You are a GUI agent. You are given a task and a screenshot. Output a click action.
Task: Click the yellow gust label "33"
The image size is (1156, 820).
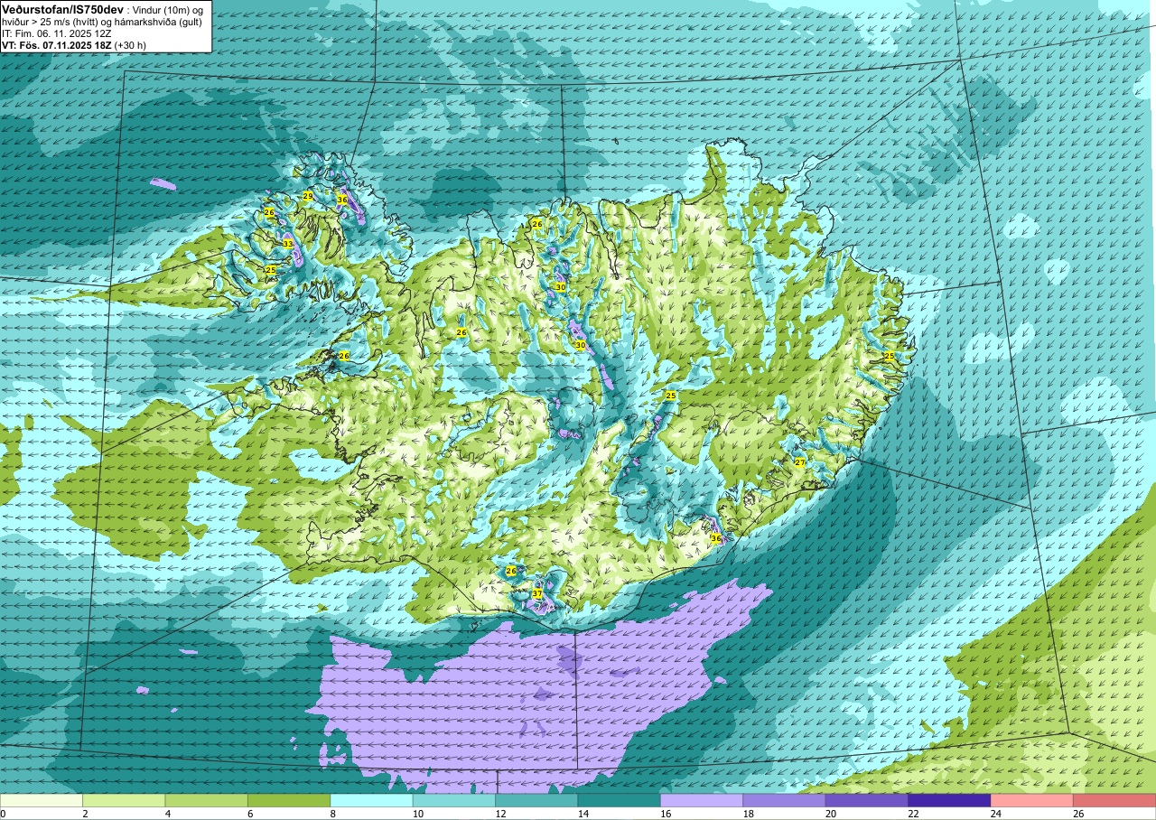(x=287, y=244)
